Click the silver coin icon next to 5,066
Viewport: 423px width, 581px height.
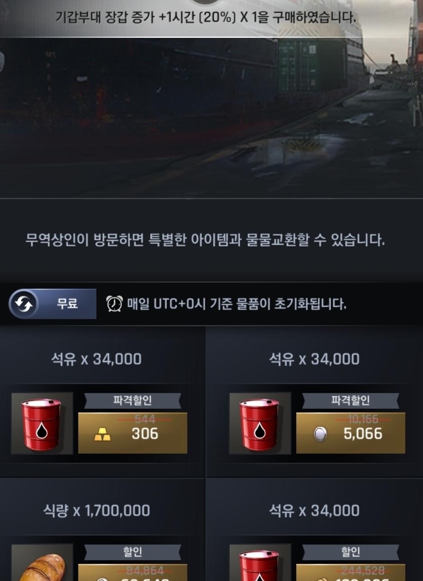point(320,435)
